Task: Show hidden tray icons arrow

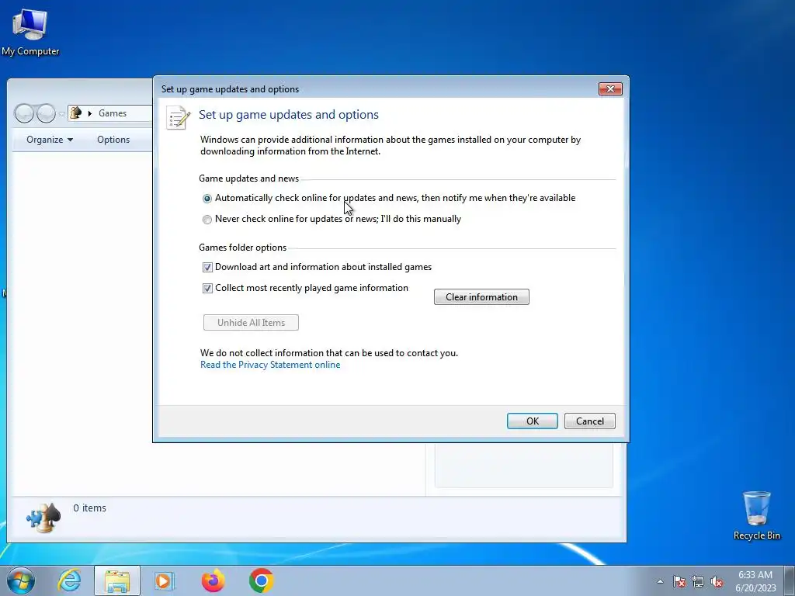Action: pyautogui.click(x=660, y=581)
